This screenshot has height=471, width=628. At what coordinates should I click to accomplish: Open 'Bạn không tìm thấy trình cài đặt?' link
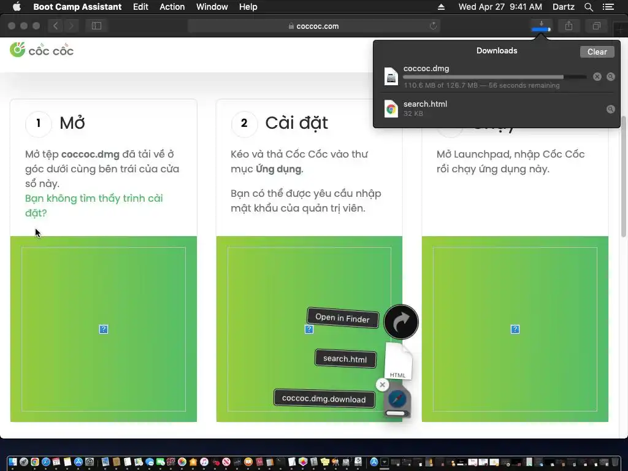point(94,205)
